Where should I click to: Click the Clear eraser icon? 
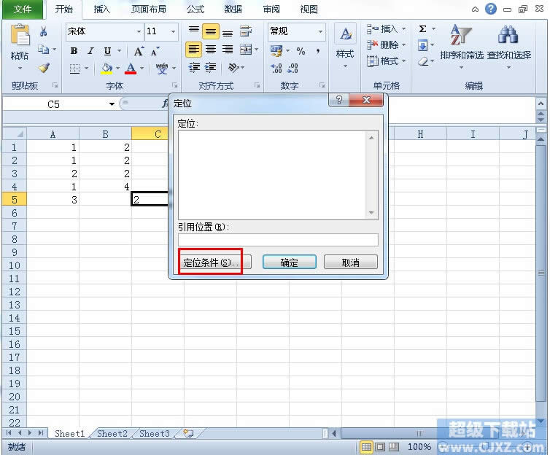[423, 62]
